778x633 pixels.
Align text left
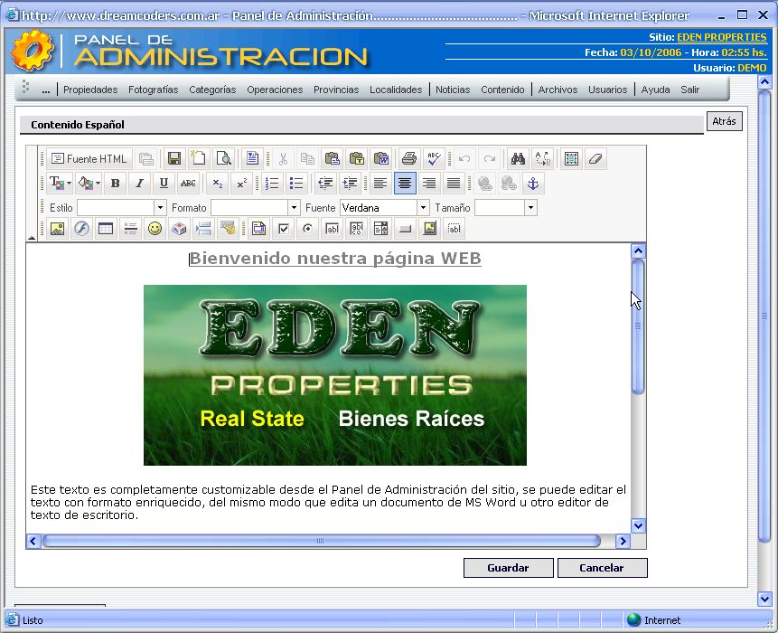(380, 184)
